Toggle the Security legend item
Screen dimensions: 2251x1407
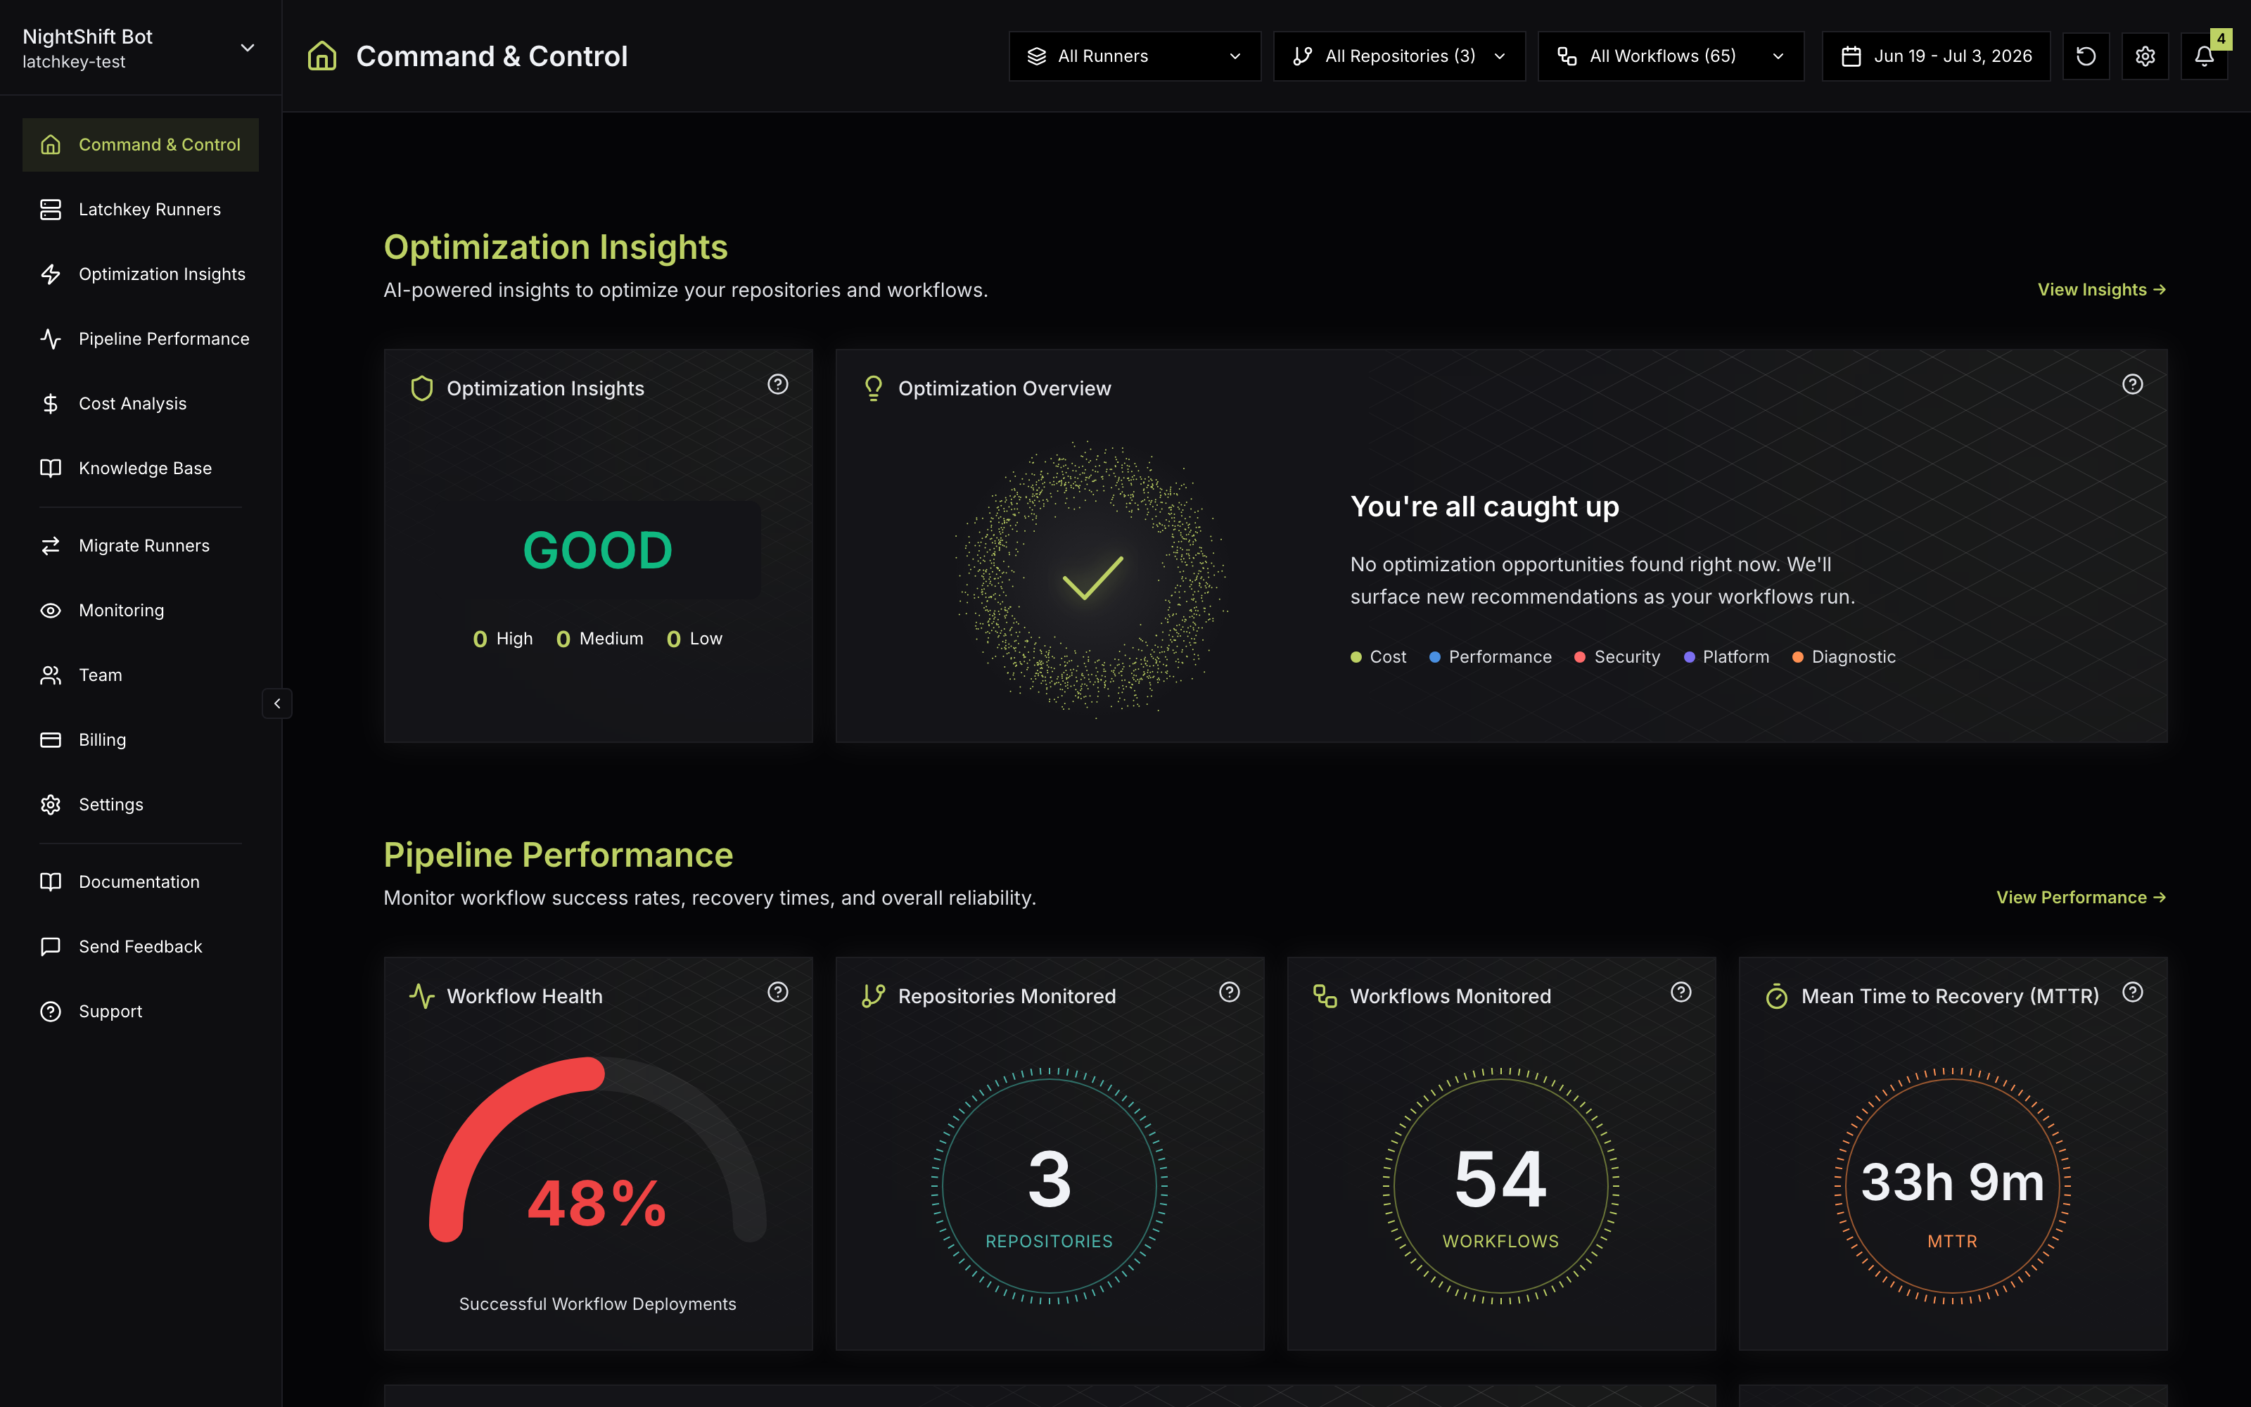[1616, 657]
